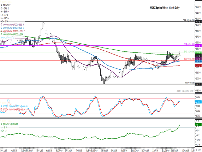Viewport: 202px width, 152px height.
Task: Select the MOV(@MWH17,200)= 539'1 legend
Action: (14, 34)
